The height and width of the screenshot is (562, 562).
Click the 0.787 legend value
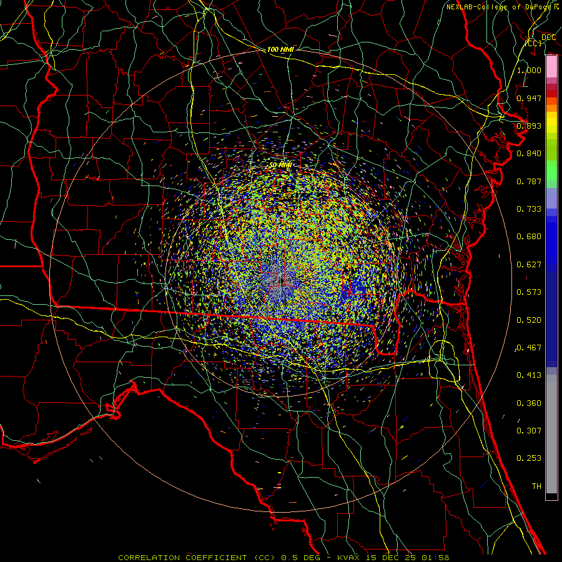coord(529,181)
